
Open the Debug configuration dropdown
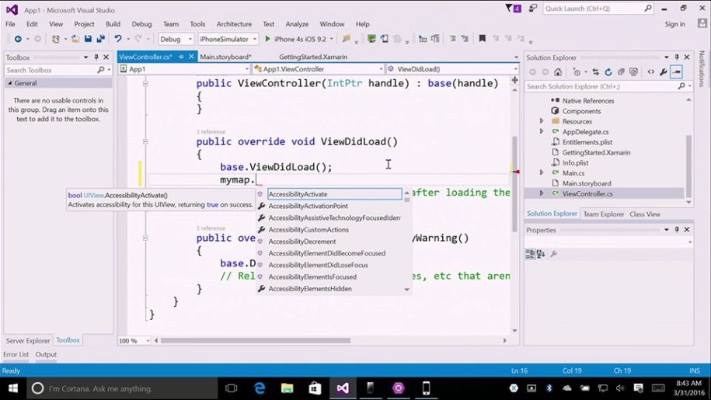pyautogui.click(x=176, y=39)
